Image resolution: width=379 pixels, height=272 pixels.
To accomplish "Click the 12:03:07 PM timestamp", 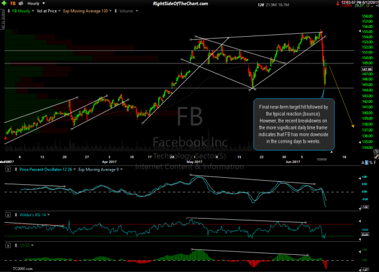I will tap(351, 2).
